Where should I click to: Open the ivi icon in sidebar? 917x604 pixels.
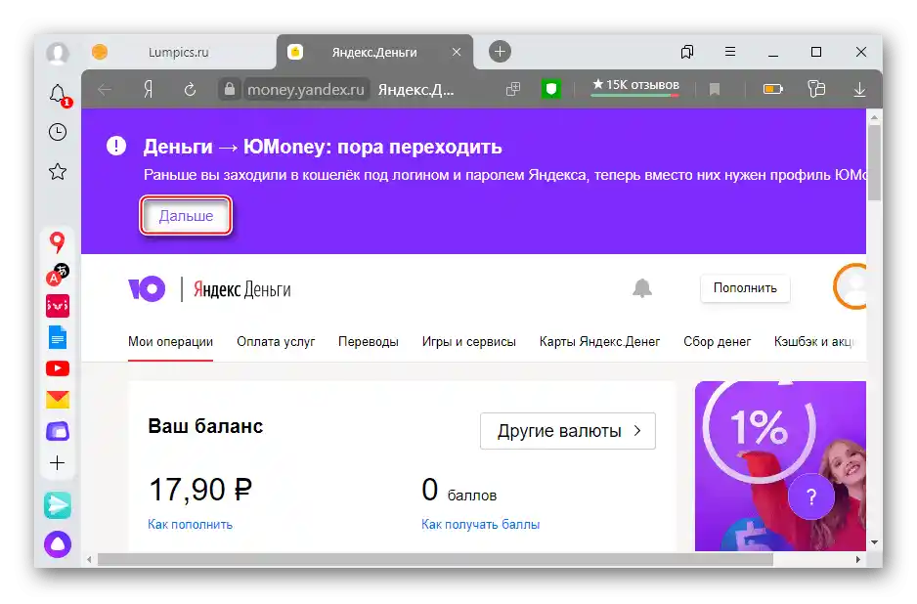tap(58, 306)
